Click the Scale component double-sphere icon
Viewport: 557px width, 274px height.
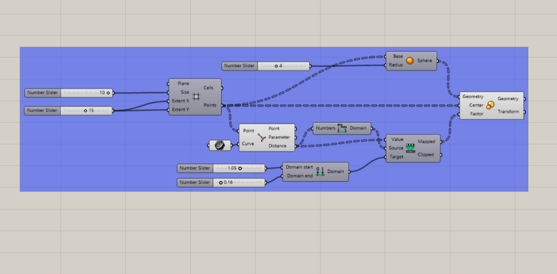pyautogui.click(x=490, y=105)
